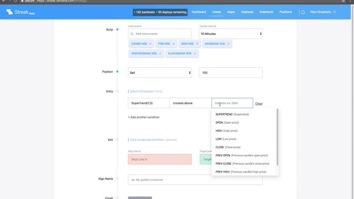Open the Position Sell dropdown
Screen dimensions: 354x199
(160, 72)
